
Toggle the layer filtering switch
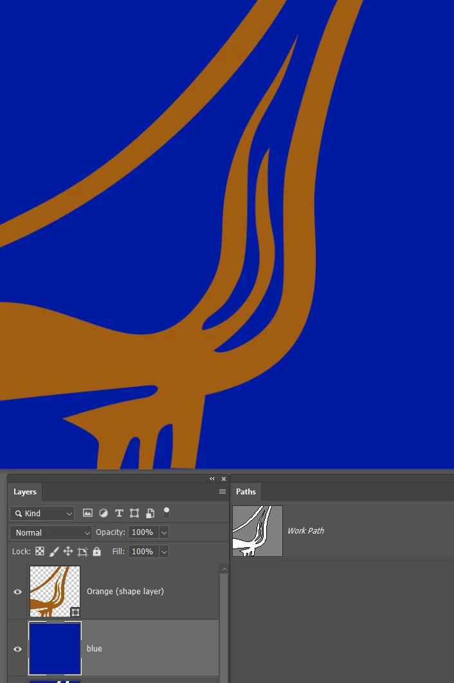click(x=167, y=512)
